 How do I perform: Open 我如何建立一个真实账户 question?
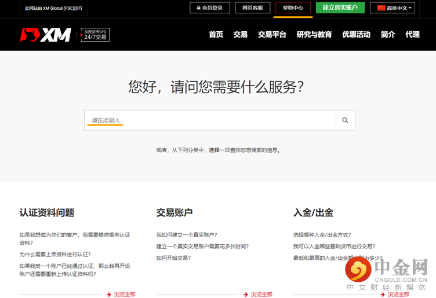click(x=187, y=235)
